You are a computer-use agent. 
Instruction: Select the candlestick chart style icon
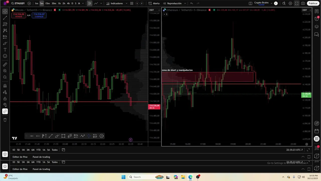point(90,3)
